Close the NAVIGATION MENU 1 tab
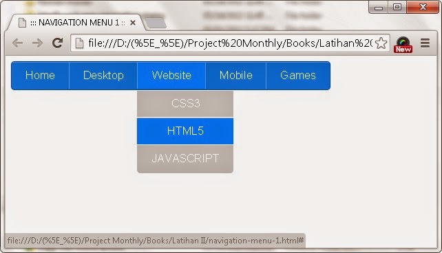This screenshot has height=253, width=442. 133,23
